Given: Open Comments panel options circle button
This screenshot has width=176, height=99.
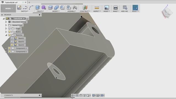Looking at the screenshot, I should pos(40,95).
